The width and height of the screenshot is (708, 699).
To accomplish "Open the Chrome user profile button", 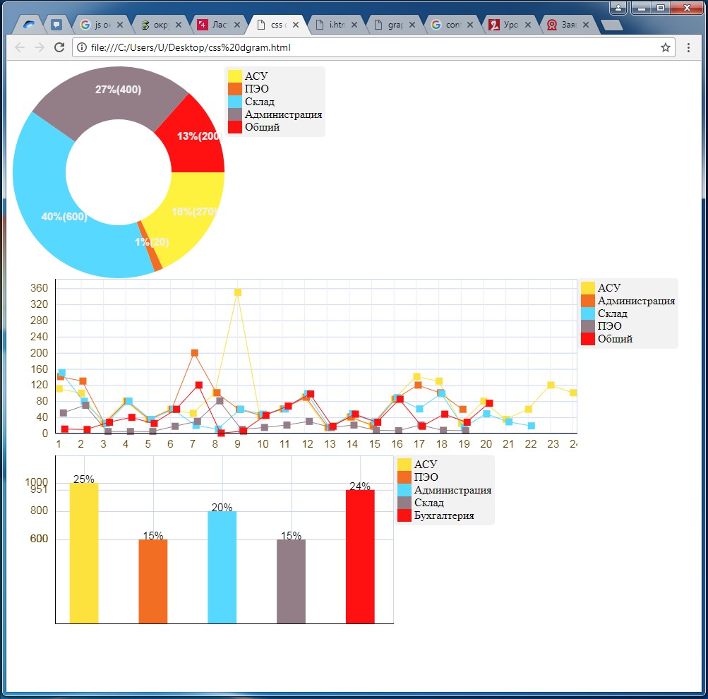I will point(618,8).
